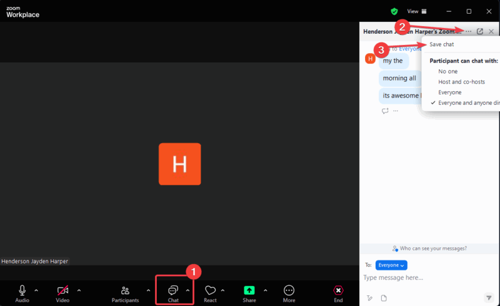The image size is (500, 306).
Task: Attach a file with the file icon
Action: tap(384, 298)
